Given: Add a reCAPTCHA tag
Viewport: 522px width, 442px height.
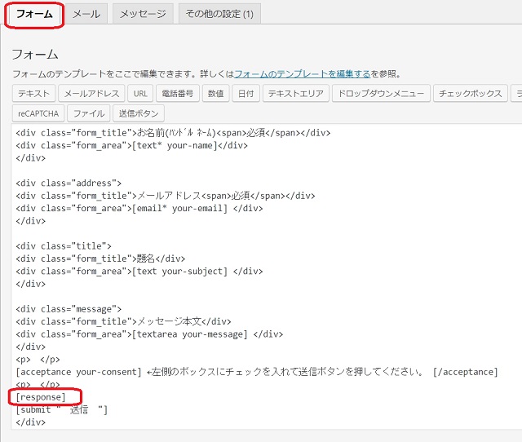Looking at the screenshot, I should pos(38,114).
